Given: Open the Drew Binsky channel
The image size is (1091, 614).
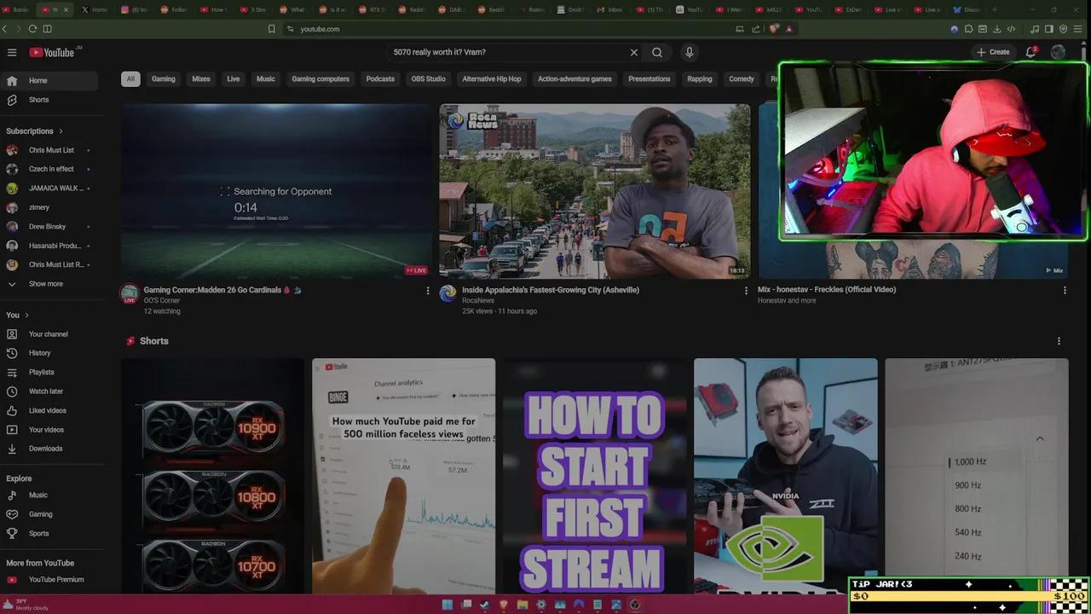Looking at the screenshot, I should pyautogui.click(x=49, y=227).
